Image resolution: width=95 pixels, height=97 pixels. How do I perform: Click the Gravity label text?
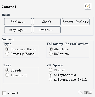tap(14, 93)
